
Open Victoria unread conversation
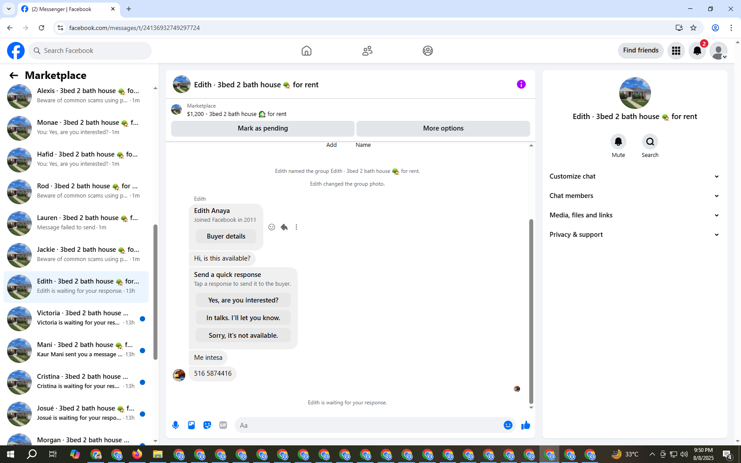[x=76, y=318]
